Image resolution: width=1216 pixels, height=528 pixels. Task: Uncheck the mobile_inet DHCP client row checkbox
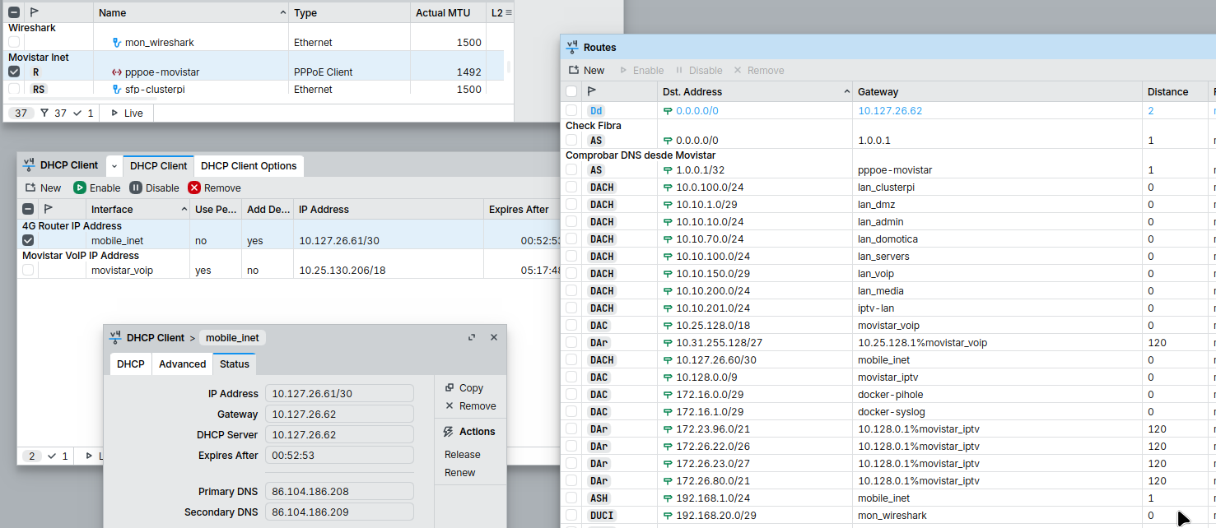pyautogui.click(x=28, y=240)
